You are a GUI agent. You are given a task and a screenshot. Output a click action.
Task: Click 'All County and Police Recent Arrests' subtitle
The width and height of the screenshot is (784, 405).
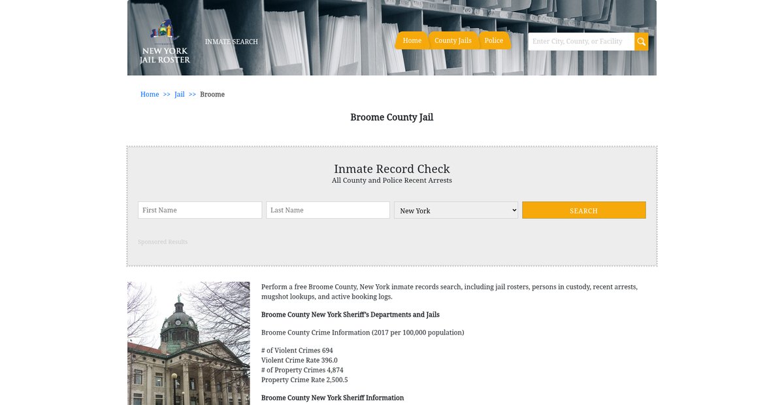[392, 180]
